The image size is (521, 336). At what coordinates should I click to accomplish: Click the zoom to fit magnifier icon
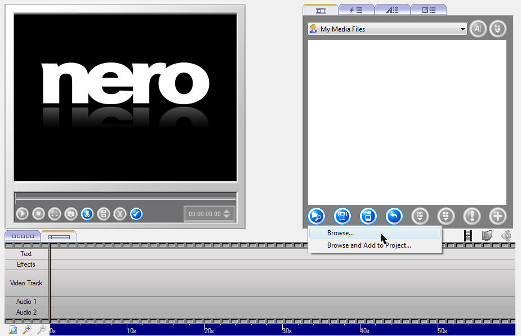(x=12, y=330)
